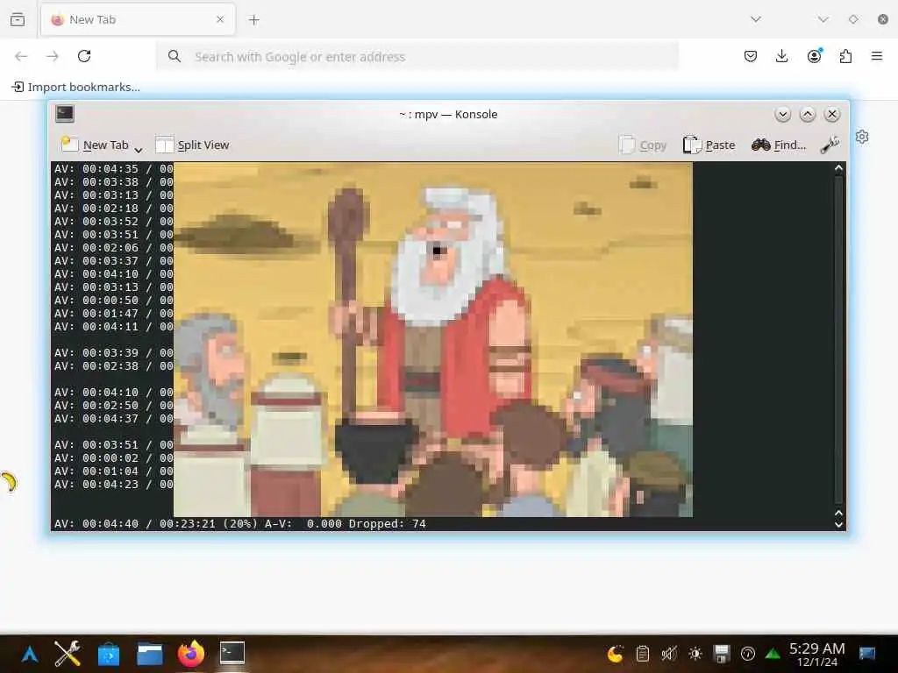Image resolution: width=898 pixels, height=673 pixels.
Task: Open the Arch application launcher
Action: (x=30, y=654)
